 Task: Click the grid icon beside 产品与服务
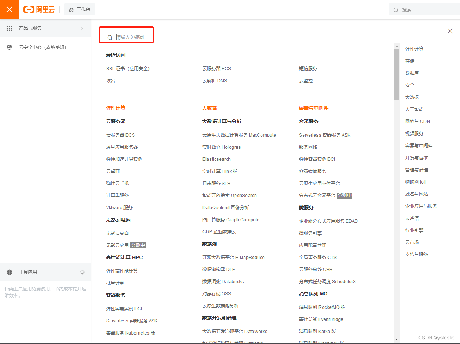(x=9, y=28)
